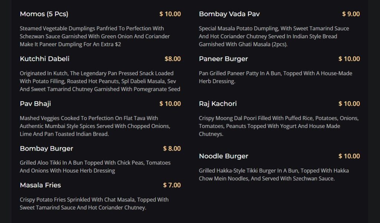Click the Bombay Vada Pav heading
Screen dimensions: 380x223
coord(229,14)
